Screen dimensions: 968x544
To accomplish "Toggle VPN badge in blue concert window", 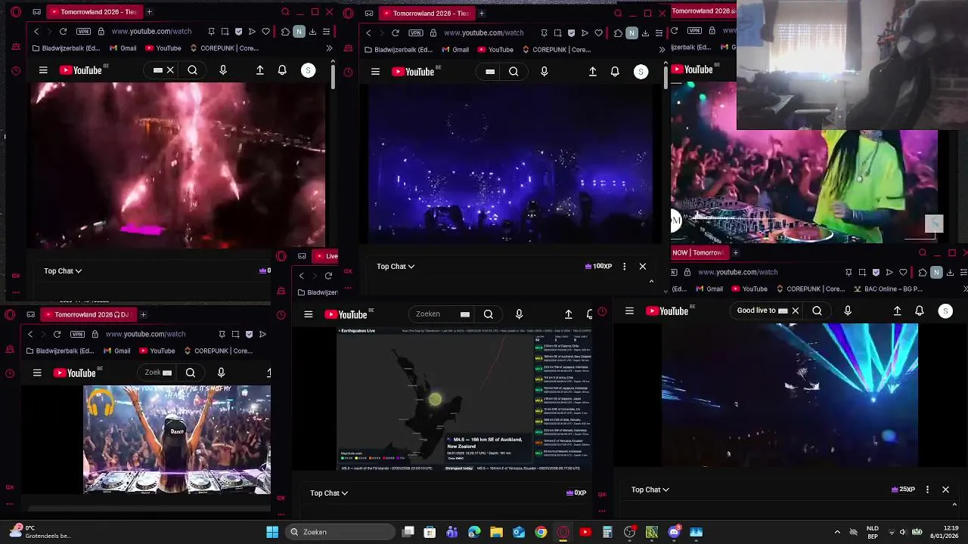I will pyautogui.click(x=416, y=33).
